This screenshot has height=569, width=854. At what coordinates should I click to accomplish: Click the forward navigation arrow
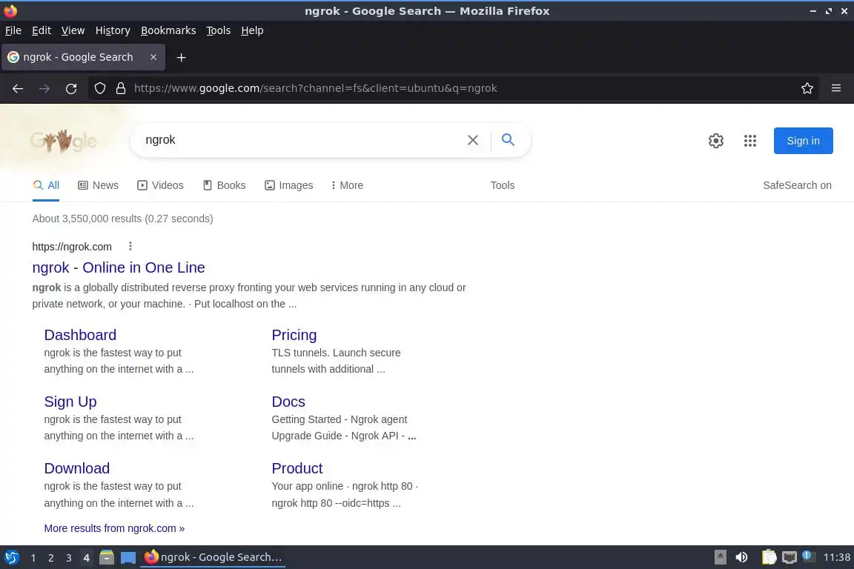(x=44, y=88)
